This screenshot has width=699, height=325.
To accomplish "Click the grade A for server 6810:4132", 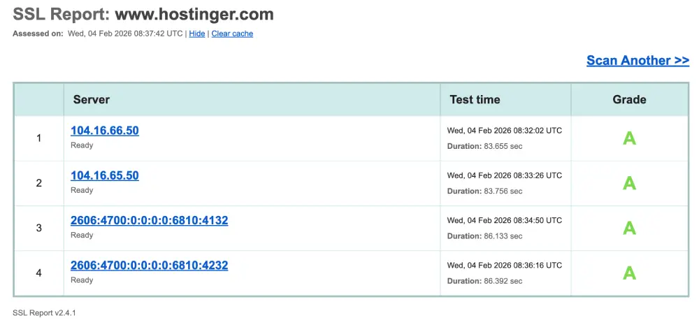I will tap(629, 229).
